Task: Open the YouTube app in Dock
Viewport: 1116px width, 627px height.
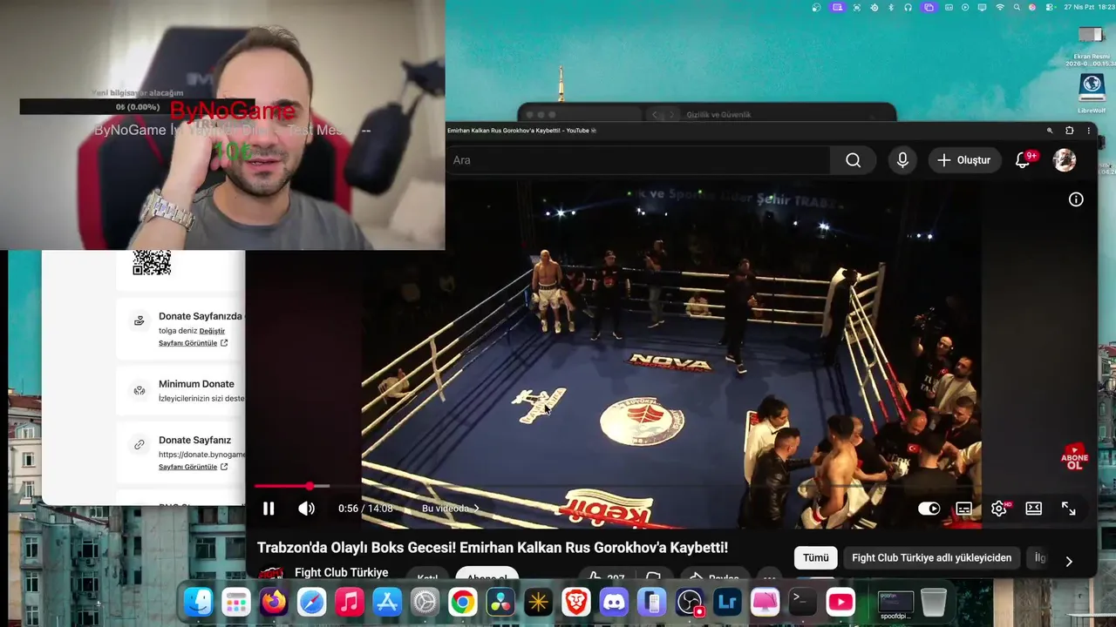Action: [x=840, y=602]
